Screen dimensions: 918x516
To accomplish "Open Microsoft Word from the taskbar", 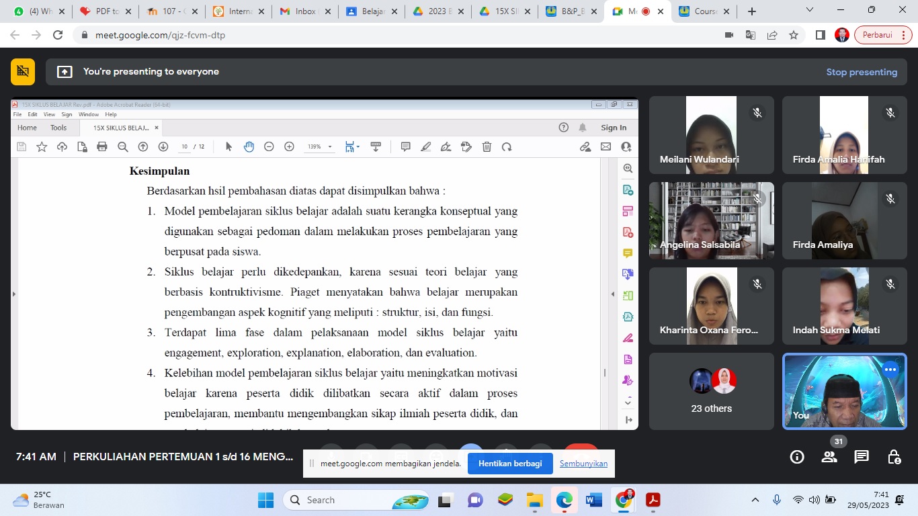I will 594,500.
